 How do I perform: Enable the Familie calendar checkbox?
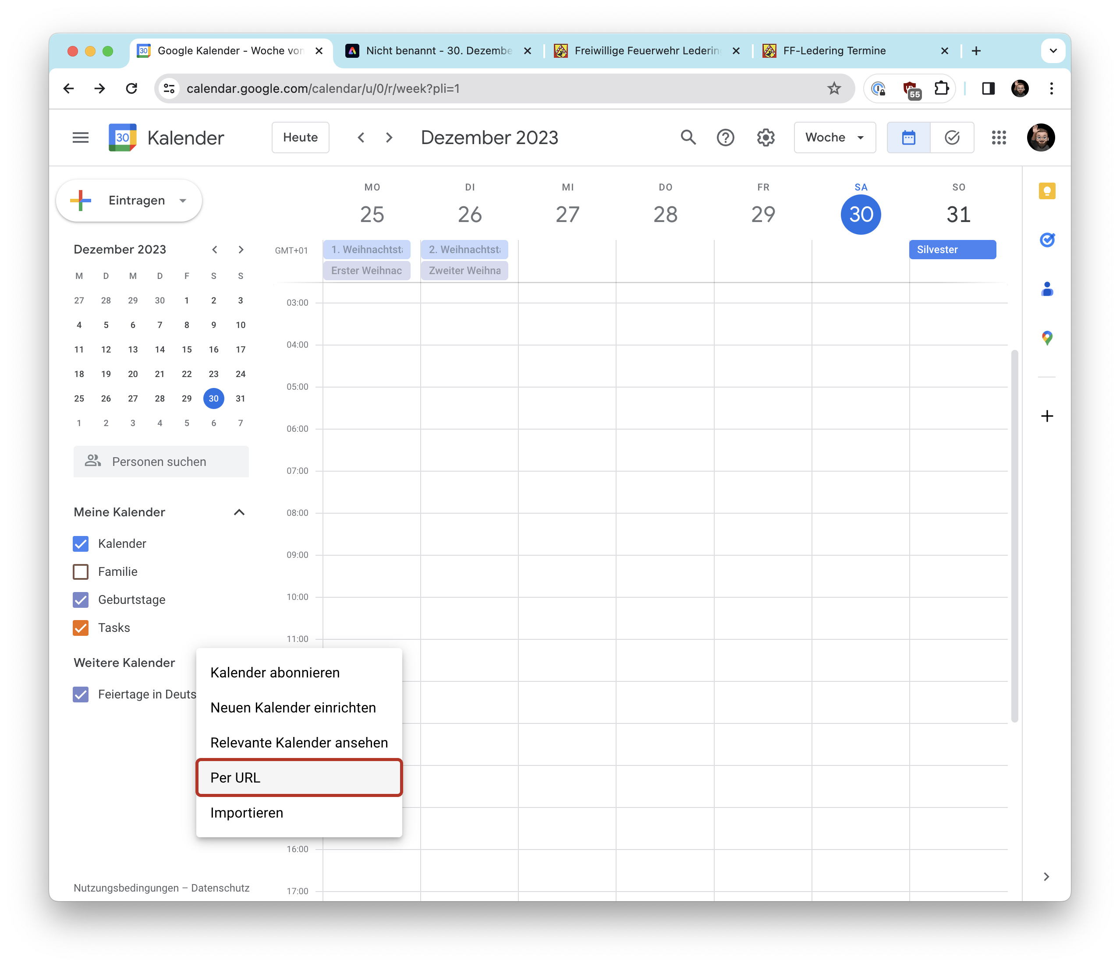coord(81,571)
